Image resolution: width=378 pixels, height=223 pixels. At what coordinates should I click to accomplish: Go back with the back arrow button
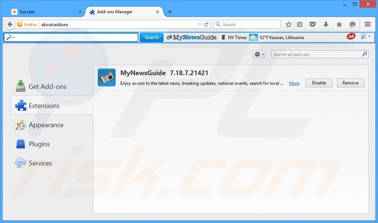point(10,24)
